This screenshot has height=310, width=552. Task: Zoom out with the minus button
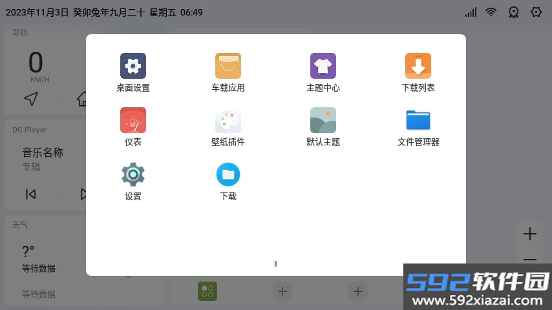530,260
